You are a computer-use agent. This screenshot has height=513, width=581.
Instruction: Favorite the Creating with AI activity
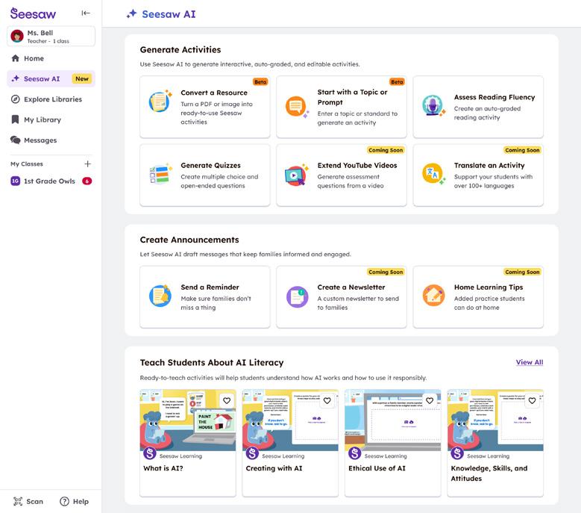[327, 400]
